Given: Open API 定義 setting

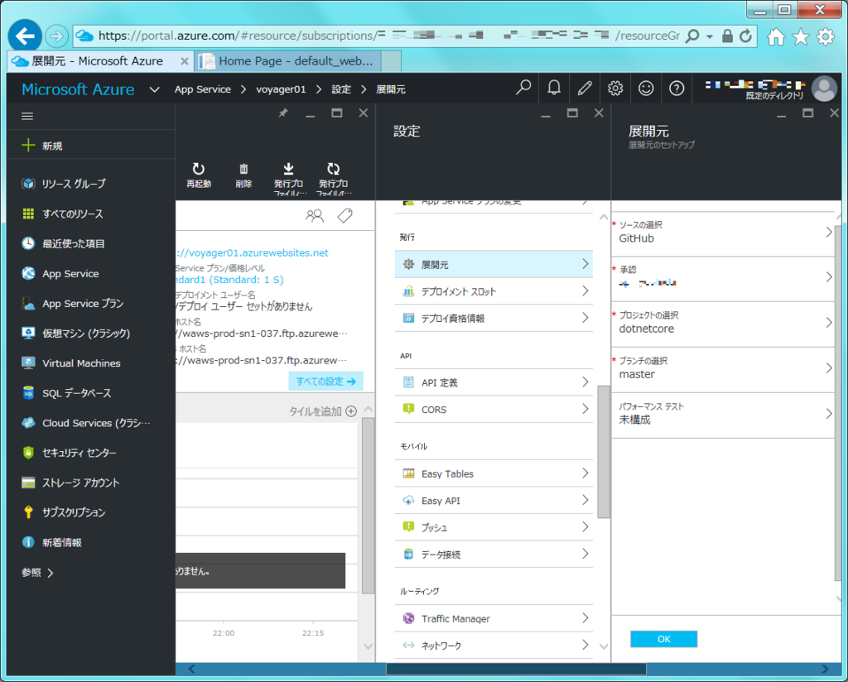Looking at the screenshot, I should click(x=494, y=382).
